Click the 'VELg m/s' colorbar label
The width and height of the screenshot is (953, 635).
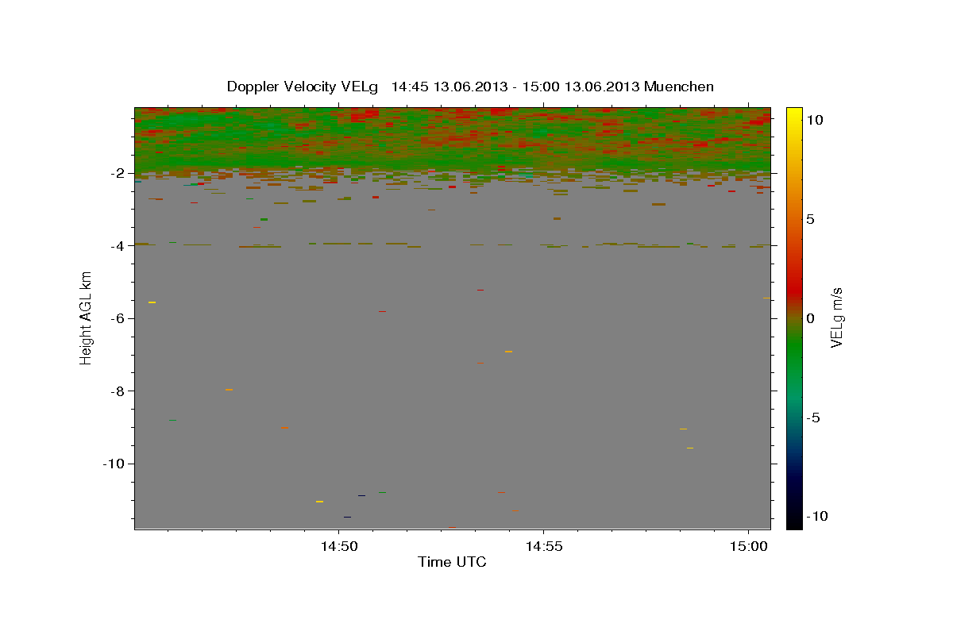point(836,317)
